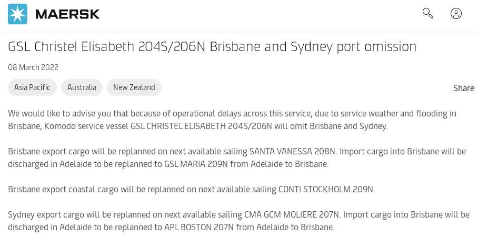Click the port omission article headline
This screenshot has height=236, width=478.
click(212, 46)
